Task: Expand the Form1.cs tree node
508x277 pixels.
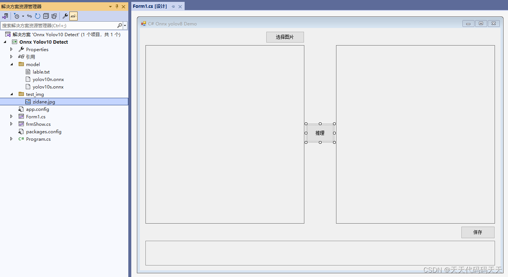Action: tap(11, 116)
